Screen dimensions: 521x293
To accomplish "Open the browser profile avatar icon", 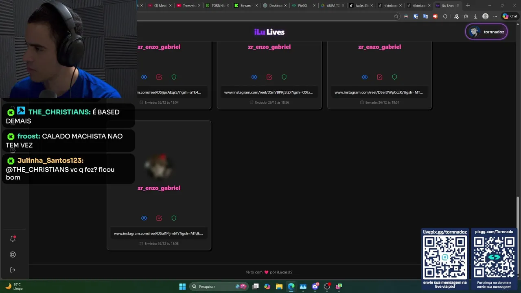I will tap(485, 16).
